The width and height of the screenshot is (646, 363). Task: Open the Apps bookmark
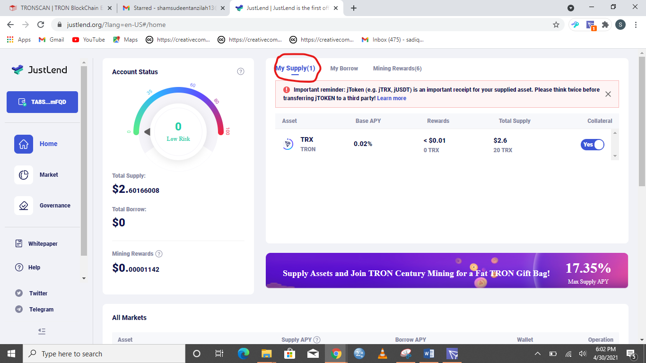pyautogui.click(x=19, y=40)
